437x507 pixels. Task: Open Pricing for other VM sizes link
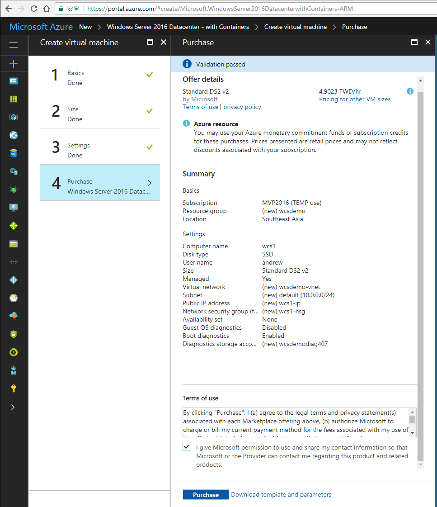tap(355, 100)
